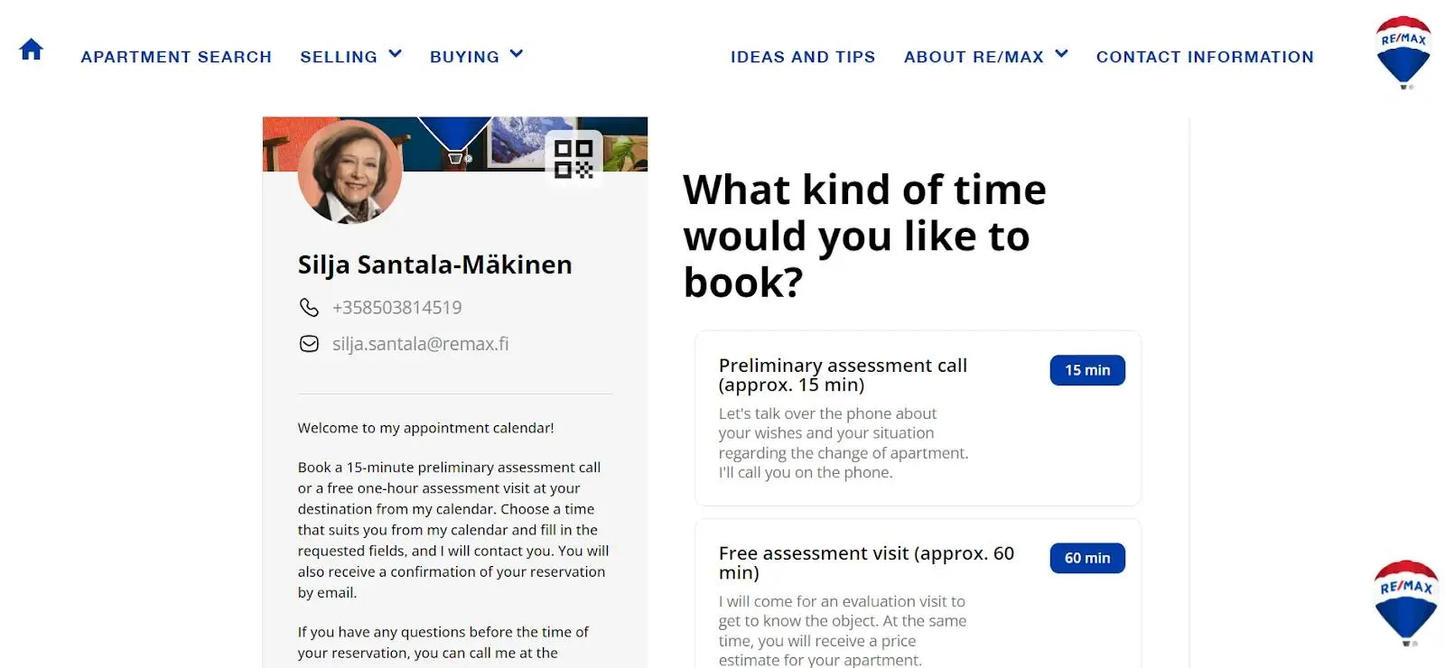Click silja.santala@remax.fi email link
Screen dimensions: 1445x668
coord(420,344)
